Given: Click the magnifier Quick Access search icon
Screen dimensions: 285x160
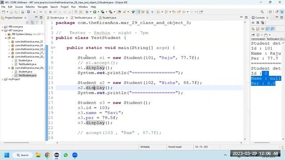Looking at the screenshot, I should pyautogui.click(x=262, y=12).
